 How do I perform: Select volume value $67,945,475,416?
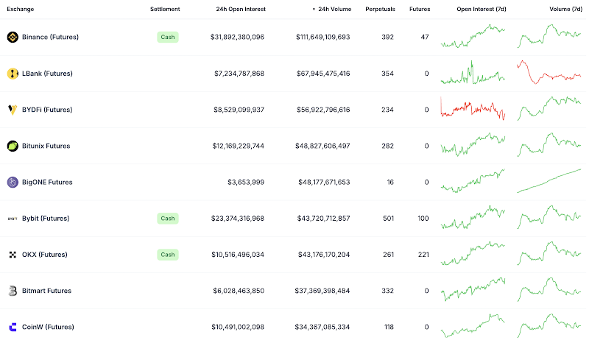tap(323, 74)
